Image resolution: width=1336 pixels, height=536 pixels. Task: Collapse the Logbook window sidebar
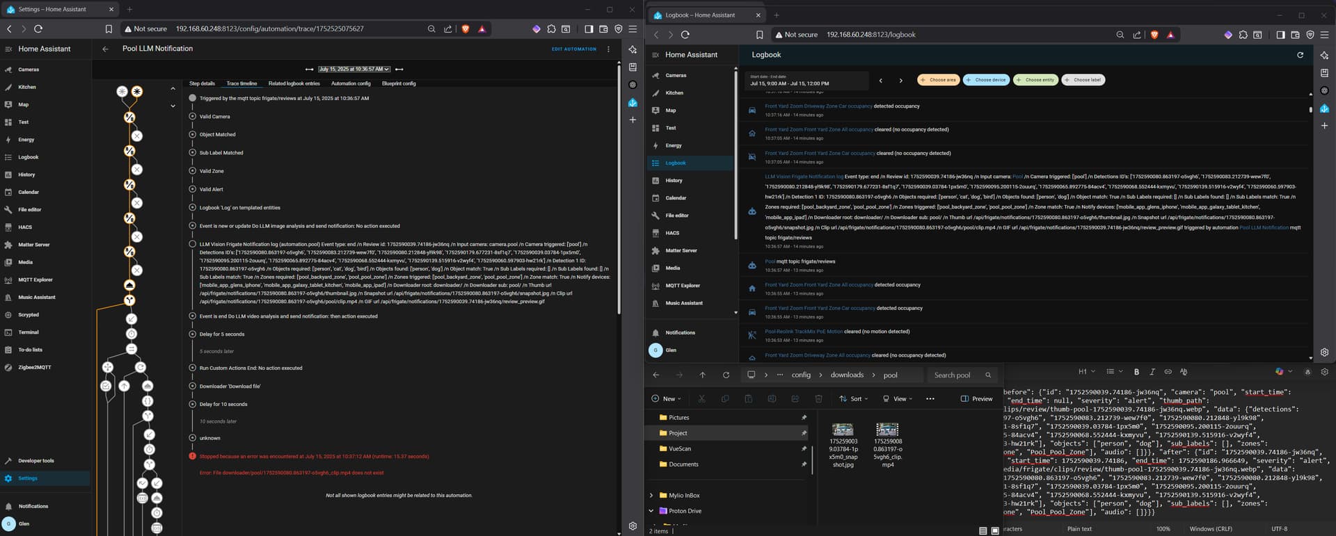click(x=655, y=54)
